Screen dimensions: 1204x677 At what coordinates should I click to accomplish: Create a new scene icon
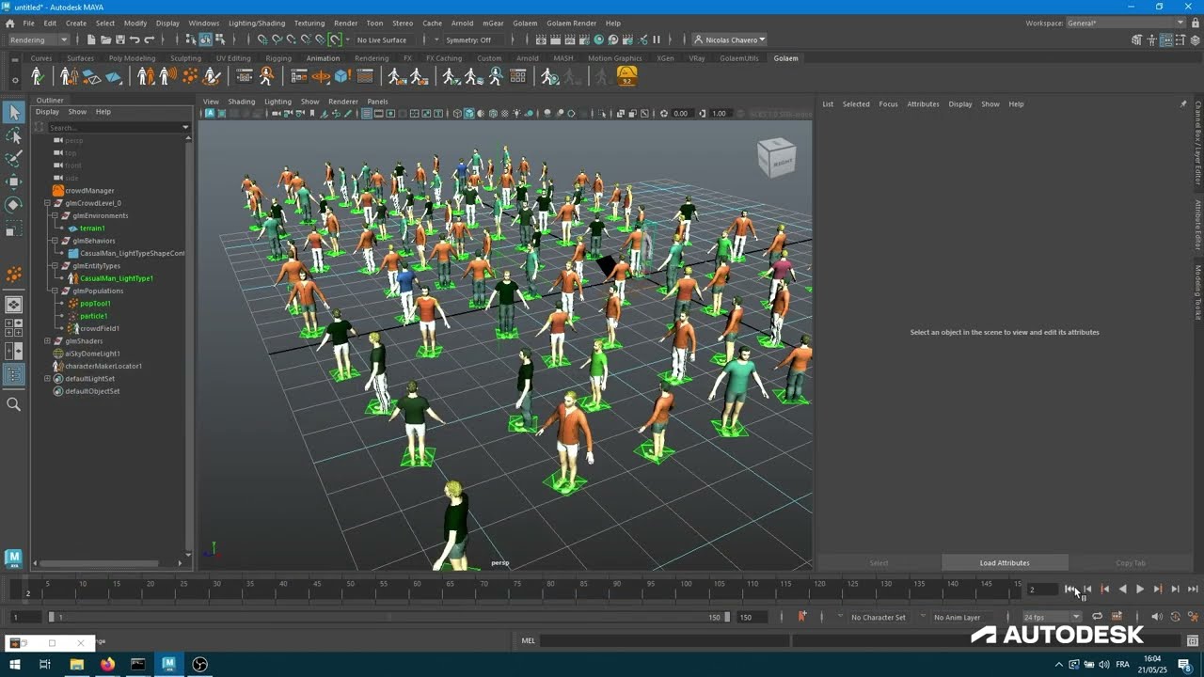point(91,39)
